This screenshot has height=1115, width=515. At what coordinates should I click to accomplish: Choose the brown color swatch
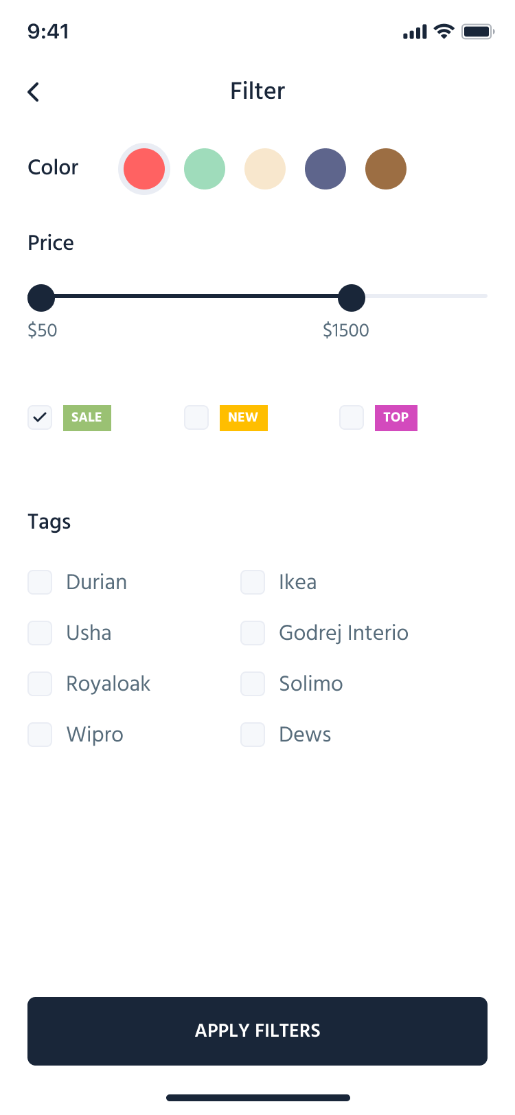point(386,169)
